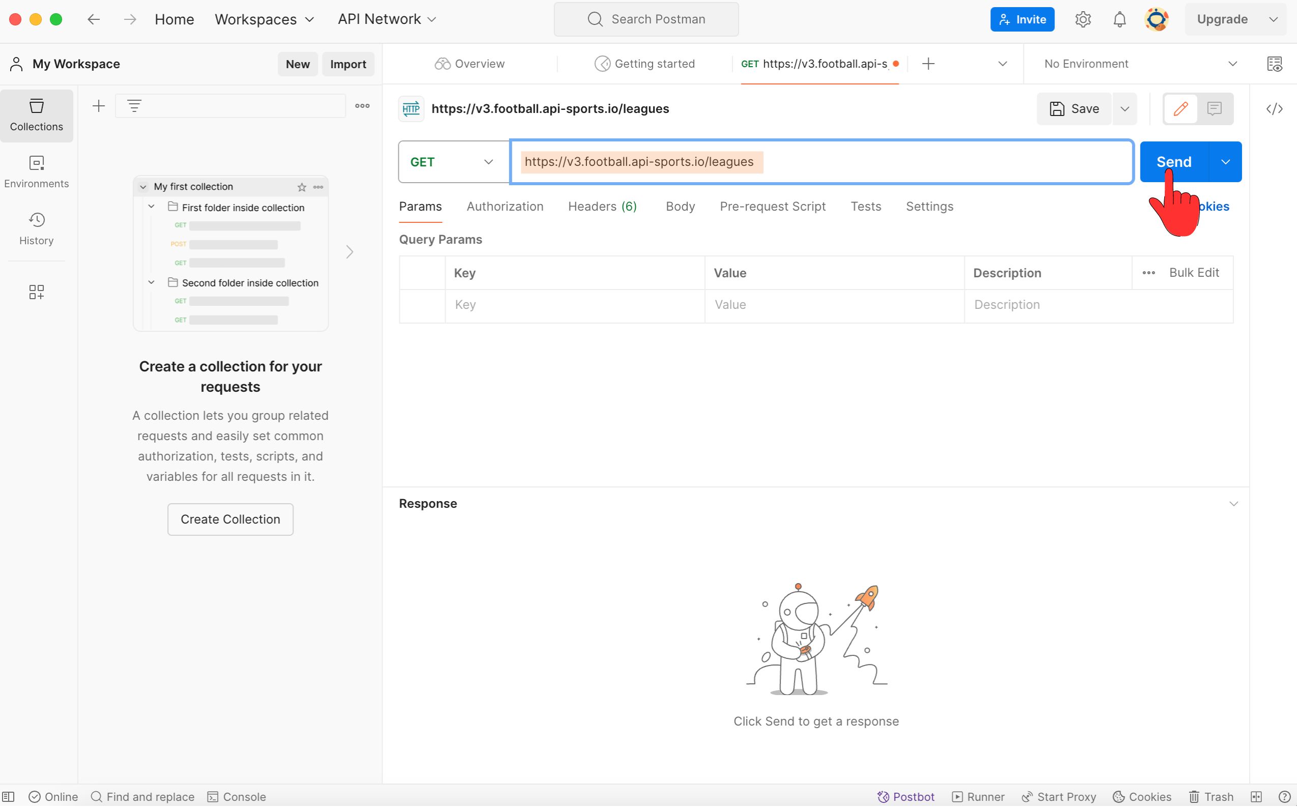
Task: Open Cookies manager in status bar
Action: [1141, 797]
